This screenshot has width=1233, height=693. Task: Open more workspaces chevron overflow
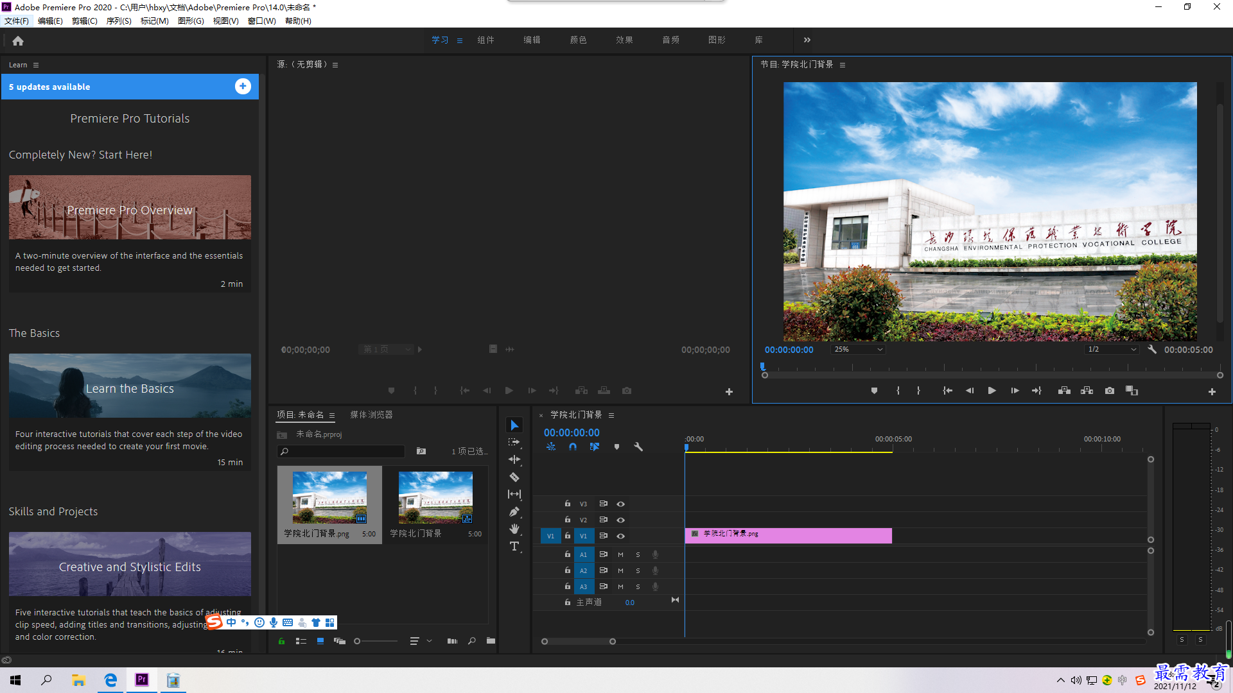[x=807, y=40]
